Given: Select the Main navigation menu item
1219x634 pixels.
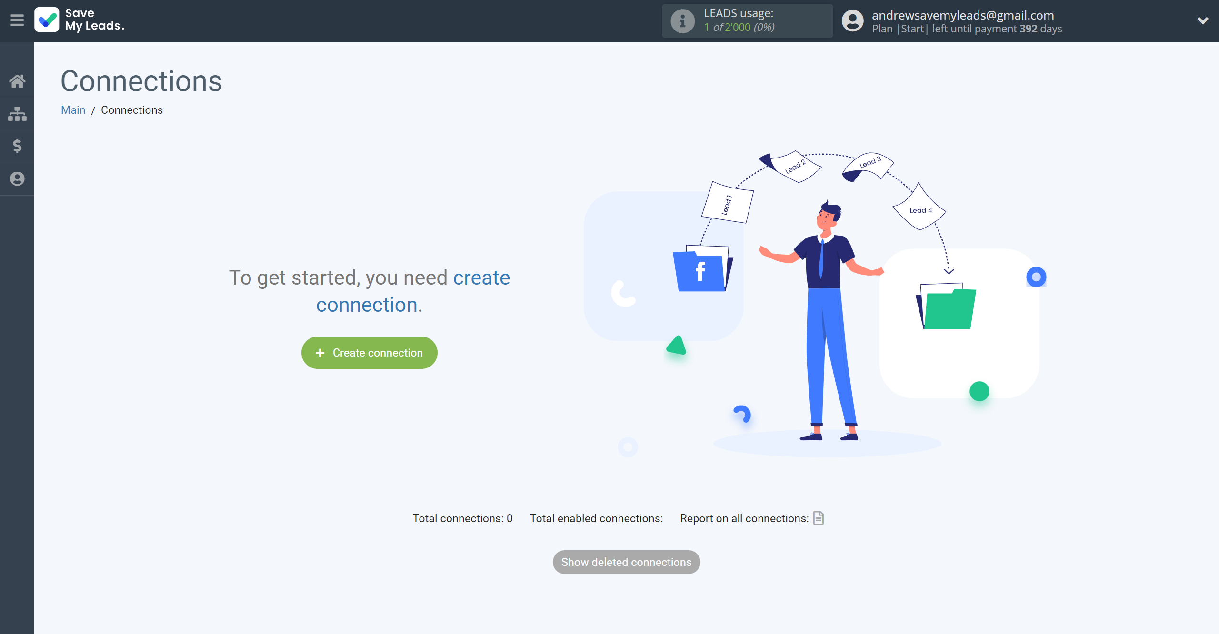Looking at the screenshot, I should pyautogui.click(x=73, y=110).
